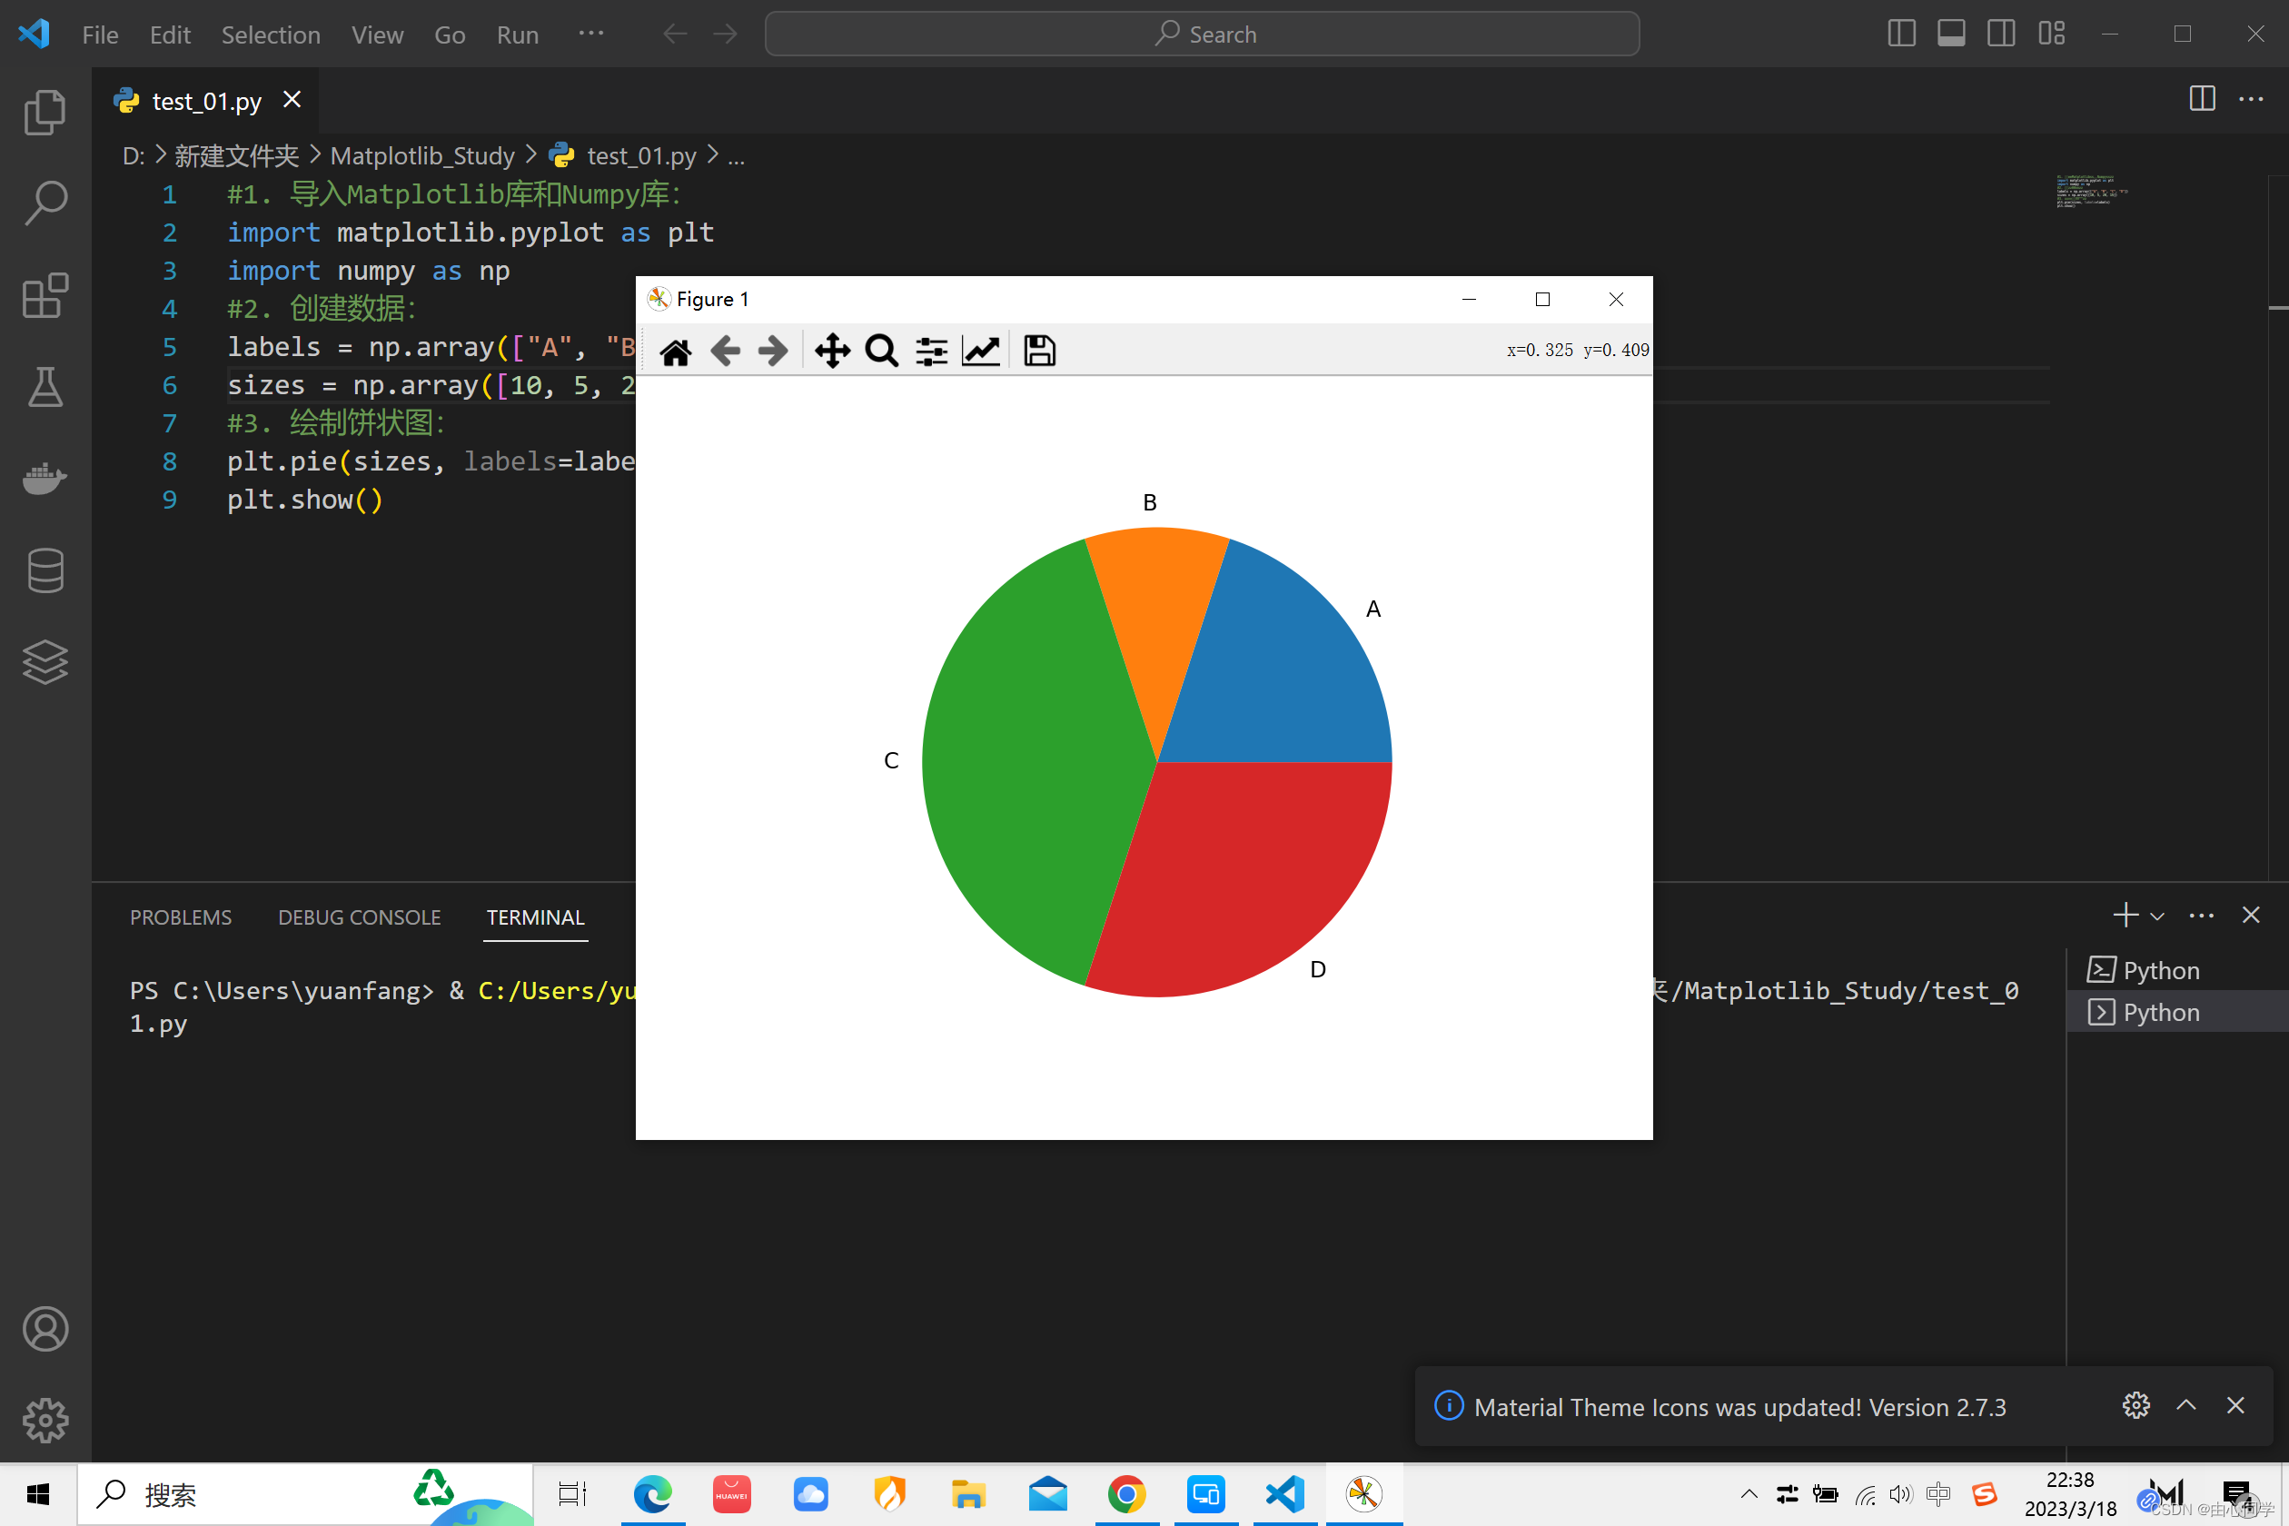
Task: Open the Selection menu
Action: tap(271, 35)
